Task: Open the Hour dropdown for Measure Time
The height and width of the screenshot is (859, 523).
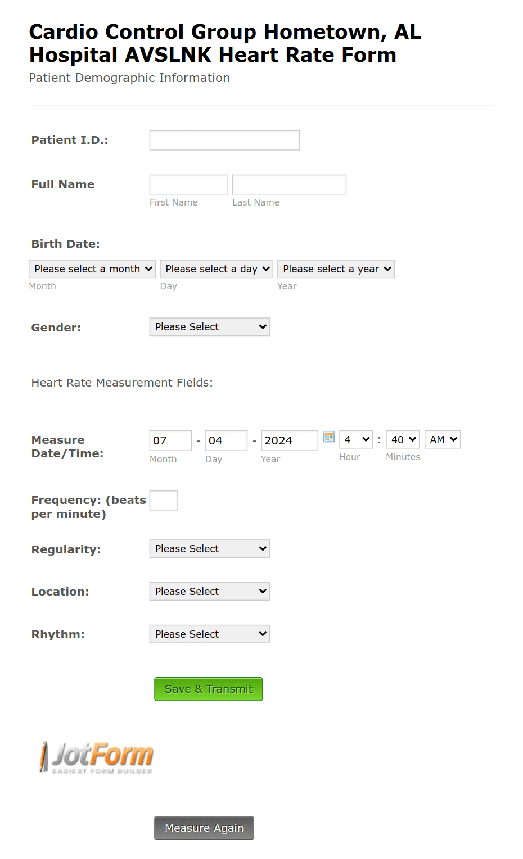Action: [356, 439]
